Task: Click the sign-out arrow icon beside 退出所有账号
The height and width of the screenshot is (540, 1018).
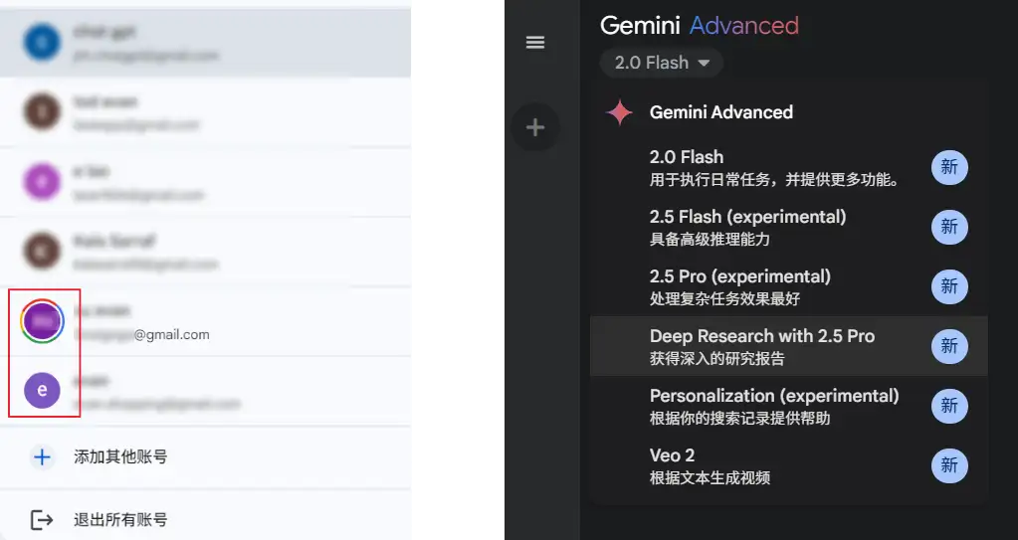Action: coord(42,519)
